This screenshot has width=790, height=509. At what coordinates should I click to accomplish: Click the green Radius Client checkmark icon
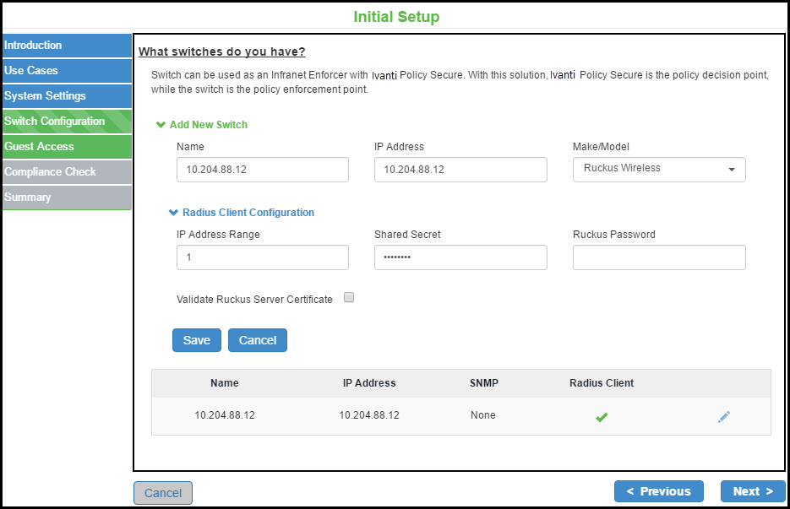click(x=602, y=417)
